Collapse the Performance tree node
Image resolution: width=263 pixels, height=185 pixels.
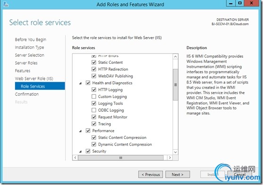point(81,131)
